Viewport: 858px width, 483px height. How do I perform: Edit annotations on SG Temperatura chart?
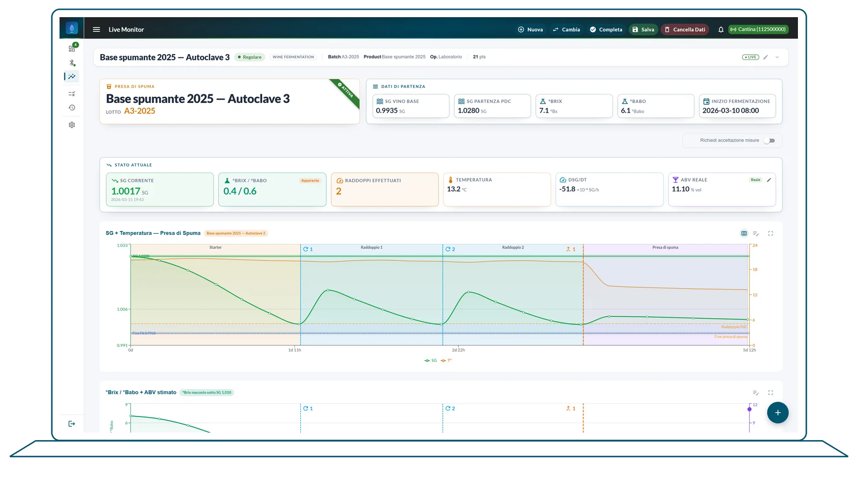tap(756, 233)
